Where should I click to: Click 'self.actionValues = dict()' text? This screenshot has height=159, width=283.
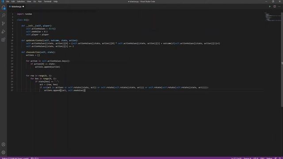(x=41, y=29)
